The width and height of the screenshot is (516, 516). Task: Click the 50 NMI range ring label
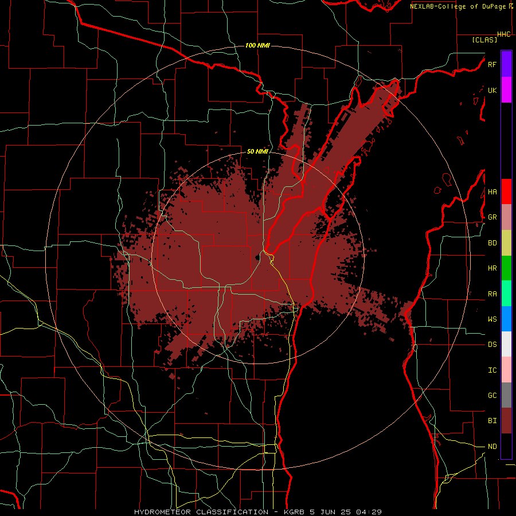(257, 152)
